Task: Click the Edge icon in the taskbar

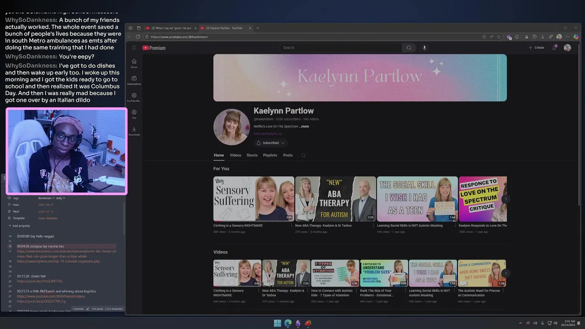Action: point(288,323)
